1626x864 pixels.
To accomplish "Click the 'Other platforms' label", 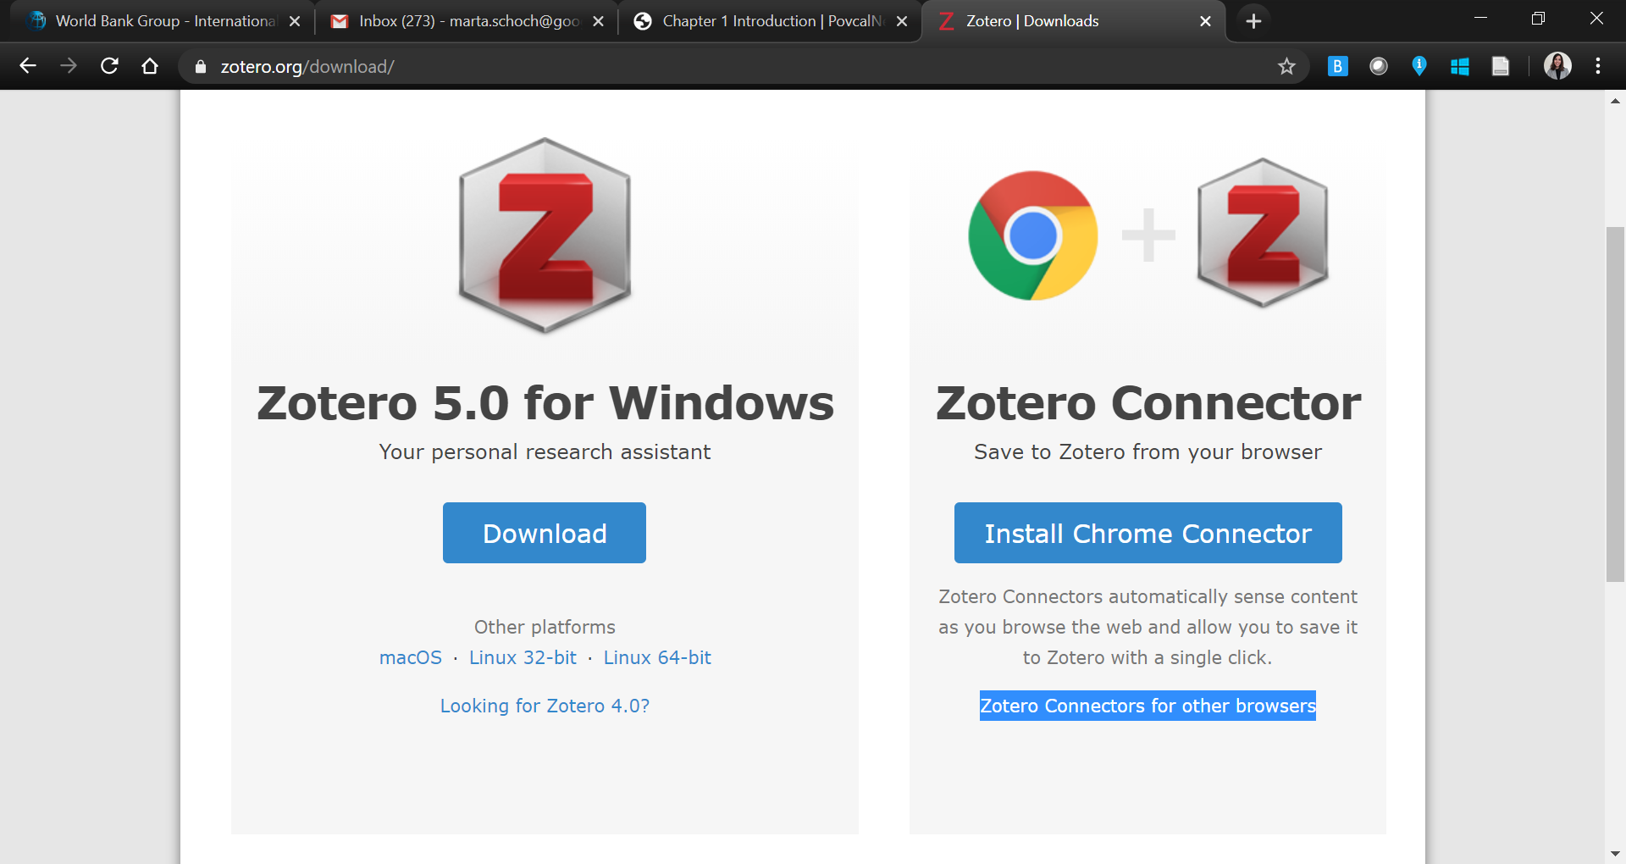I will click(x=545, y=627).
